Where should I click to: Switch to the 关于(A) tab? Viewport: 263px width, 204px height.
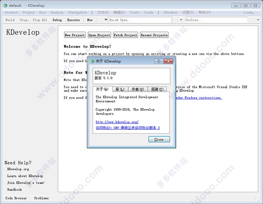pyautogui.click(x=102, y=89)
